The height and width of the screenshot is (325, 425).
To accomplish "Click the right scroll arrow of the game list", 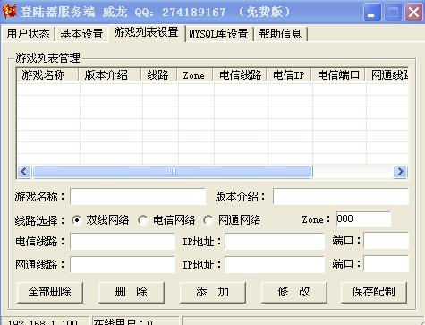I will pos(400,172).
